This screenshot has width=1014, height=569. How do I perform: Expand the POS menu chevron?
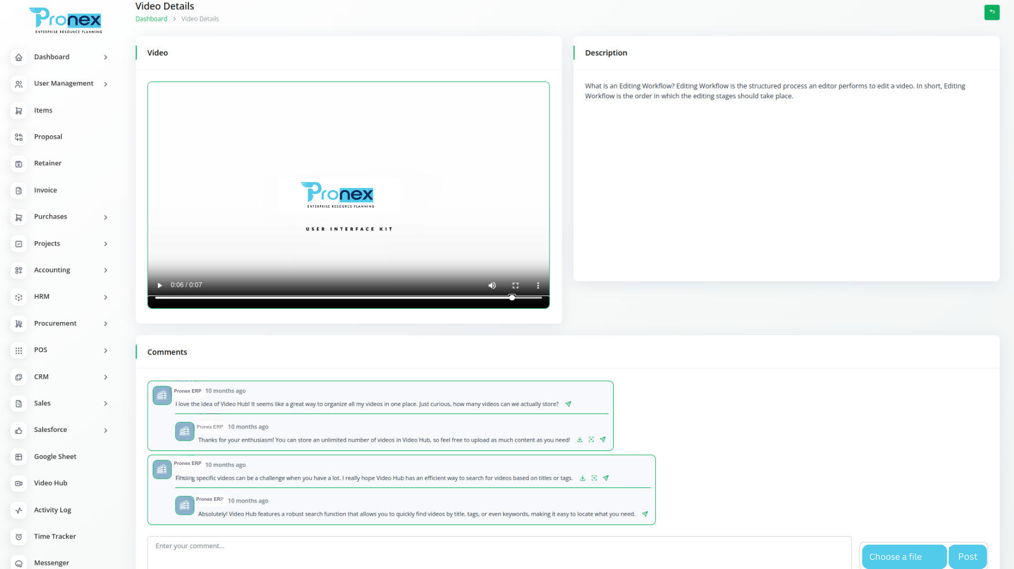coord(106,350)
